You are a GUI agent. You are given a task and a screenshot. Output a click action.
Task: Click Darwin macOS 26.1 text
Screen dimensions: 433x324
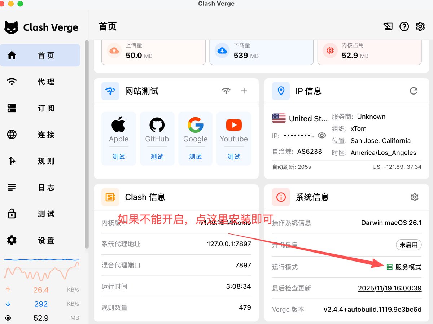pyautogui.click(x=391, y=223)
